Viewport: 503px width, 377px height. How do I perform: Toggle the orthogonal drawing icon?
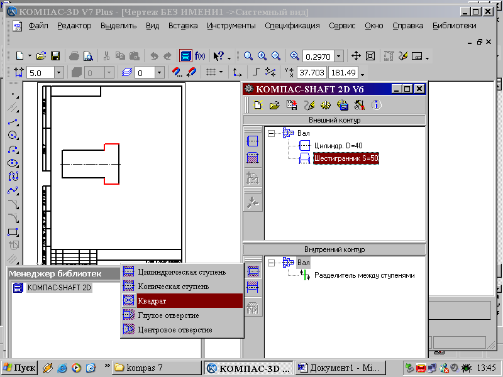(x=256, y=72)
